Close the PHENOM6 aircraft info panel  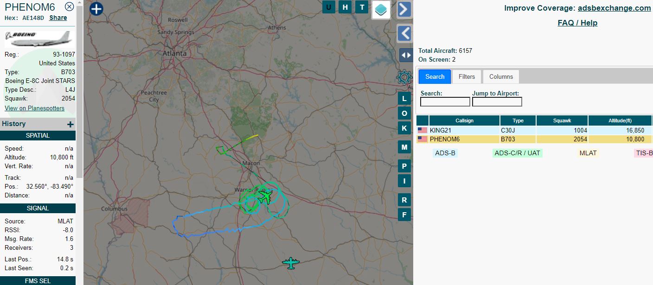click(69, 6)
